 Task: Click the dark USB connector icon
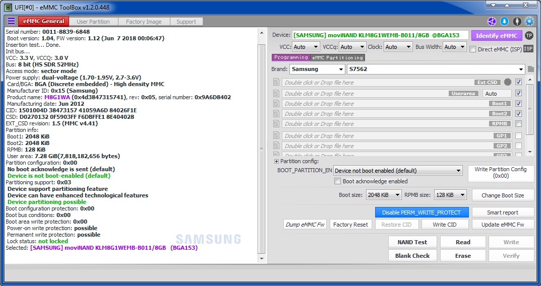coord(517,21)
